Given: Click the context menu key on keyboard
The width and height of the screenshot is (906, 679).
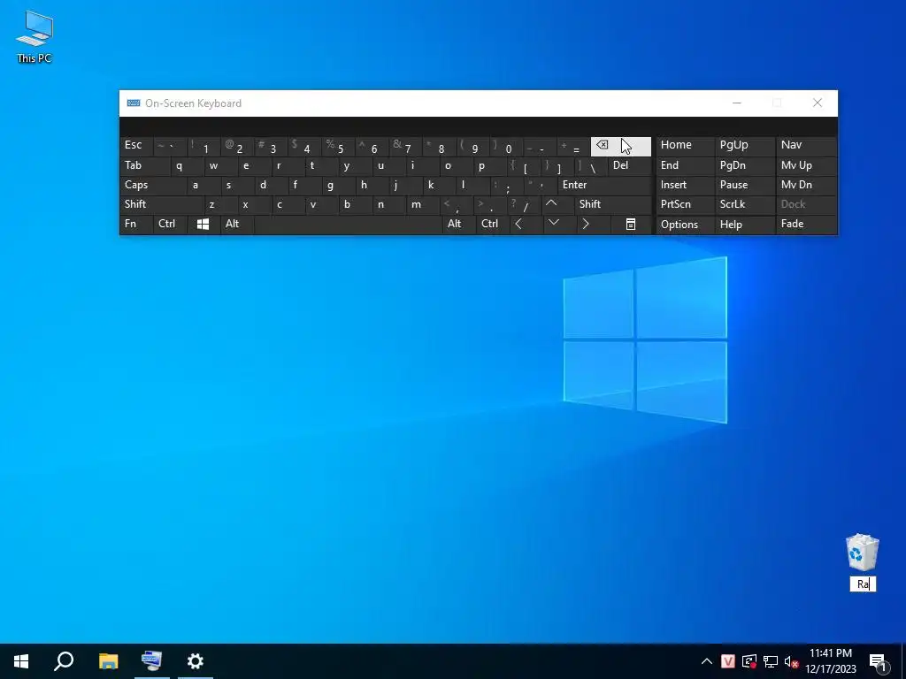Looking at the screenshot, I should [630, 224].
